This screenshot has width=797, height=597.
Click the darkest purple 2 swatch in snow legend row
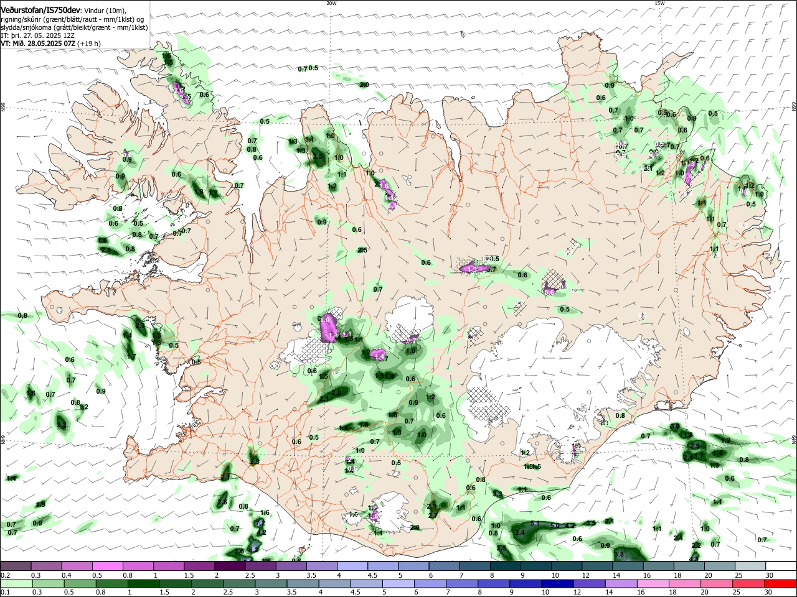(230, 566)
